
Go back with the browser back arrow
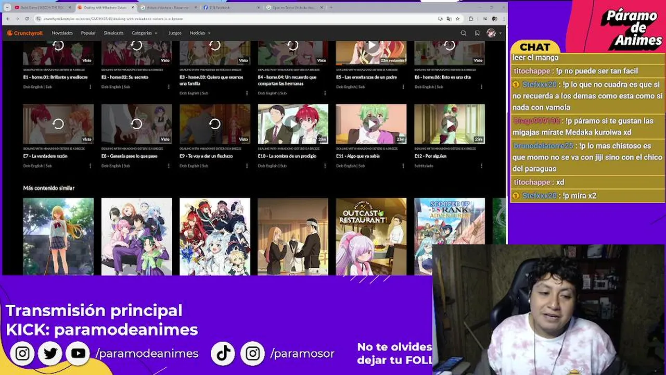8,19
